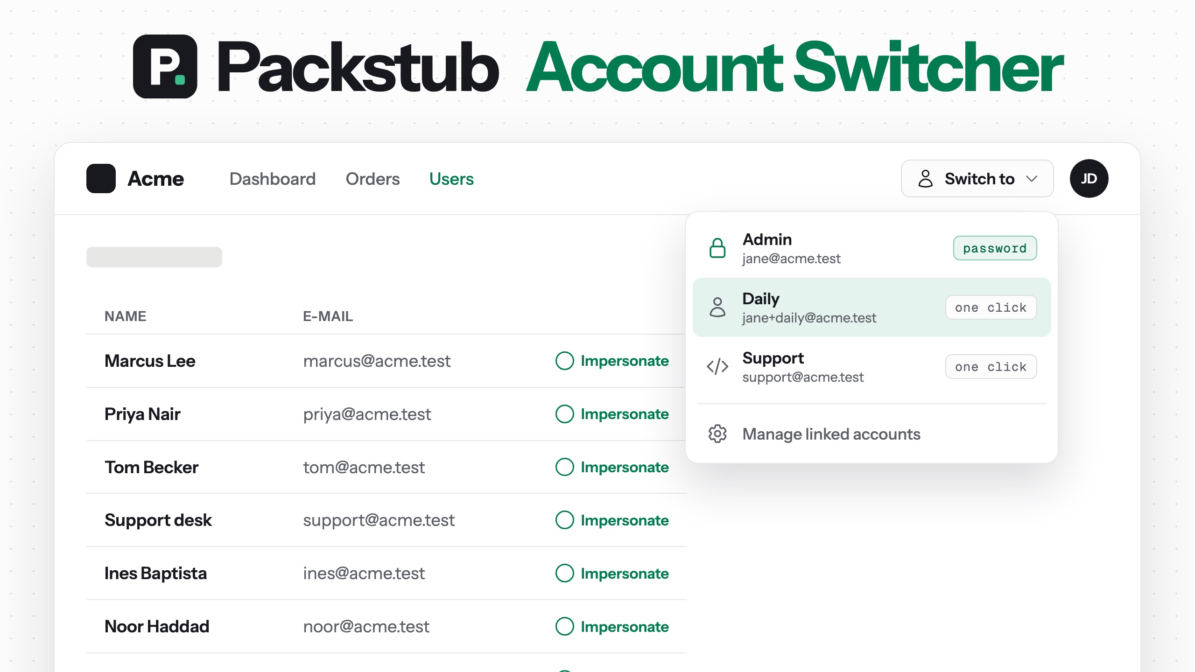The image size is (1195, 672).
Task: Click the E-MAIL column header
Action: 328,316
